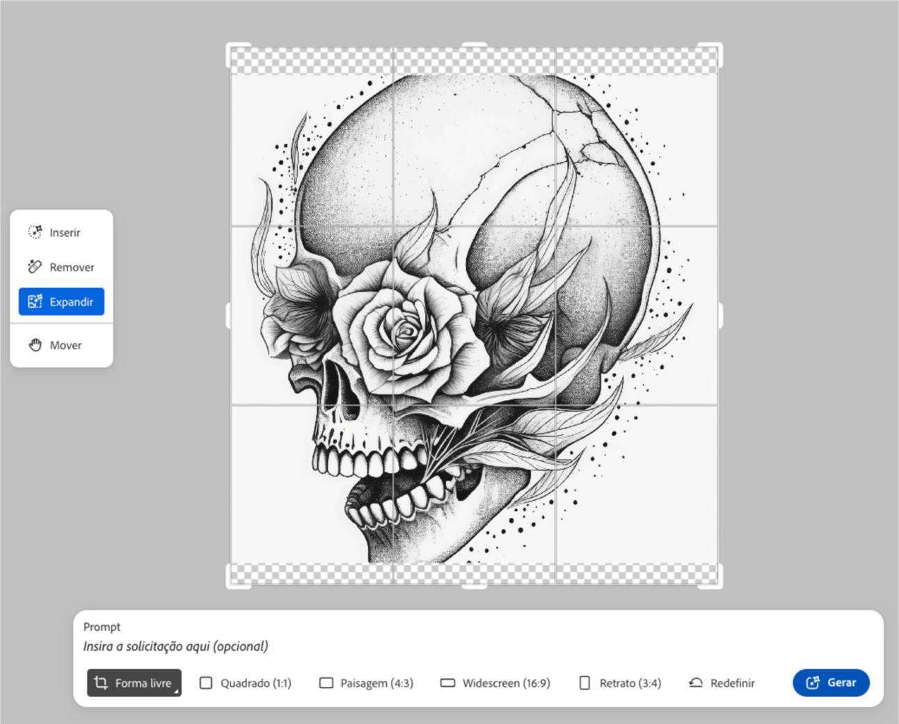Choose the Remover eraser tool
Screen dimensions: 899x724
(x=61, y=267)
